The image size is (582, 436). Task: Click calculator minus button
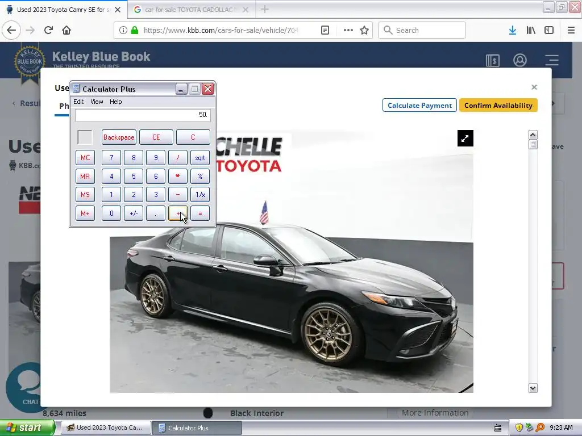pyautogui.click(x=178, y=195)
